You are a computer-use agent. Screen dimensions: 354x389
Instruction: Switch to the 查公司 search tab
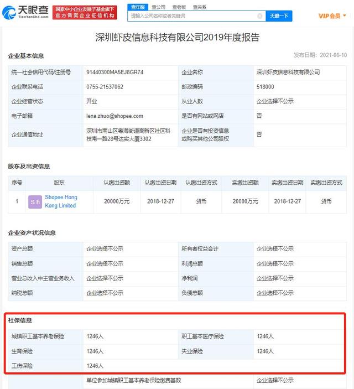point(158,7)
